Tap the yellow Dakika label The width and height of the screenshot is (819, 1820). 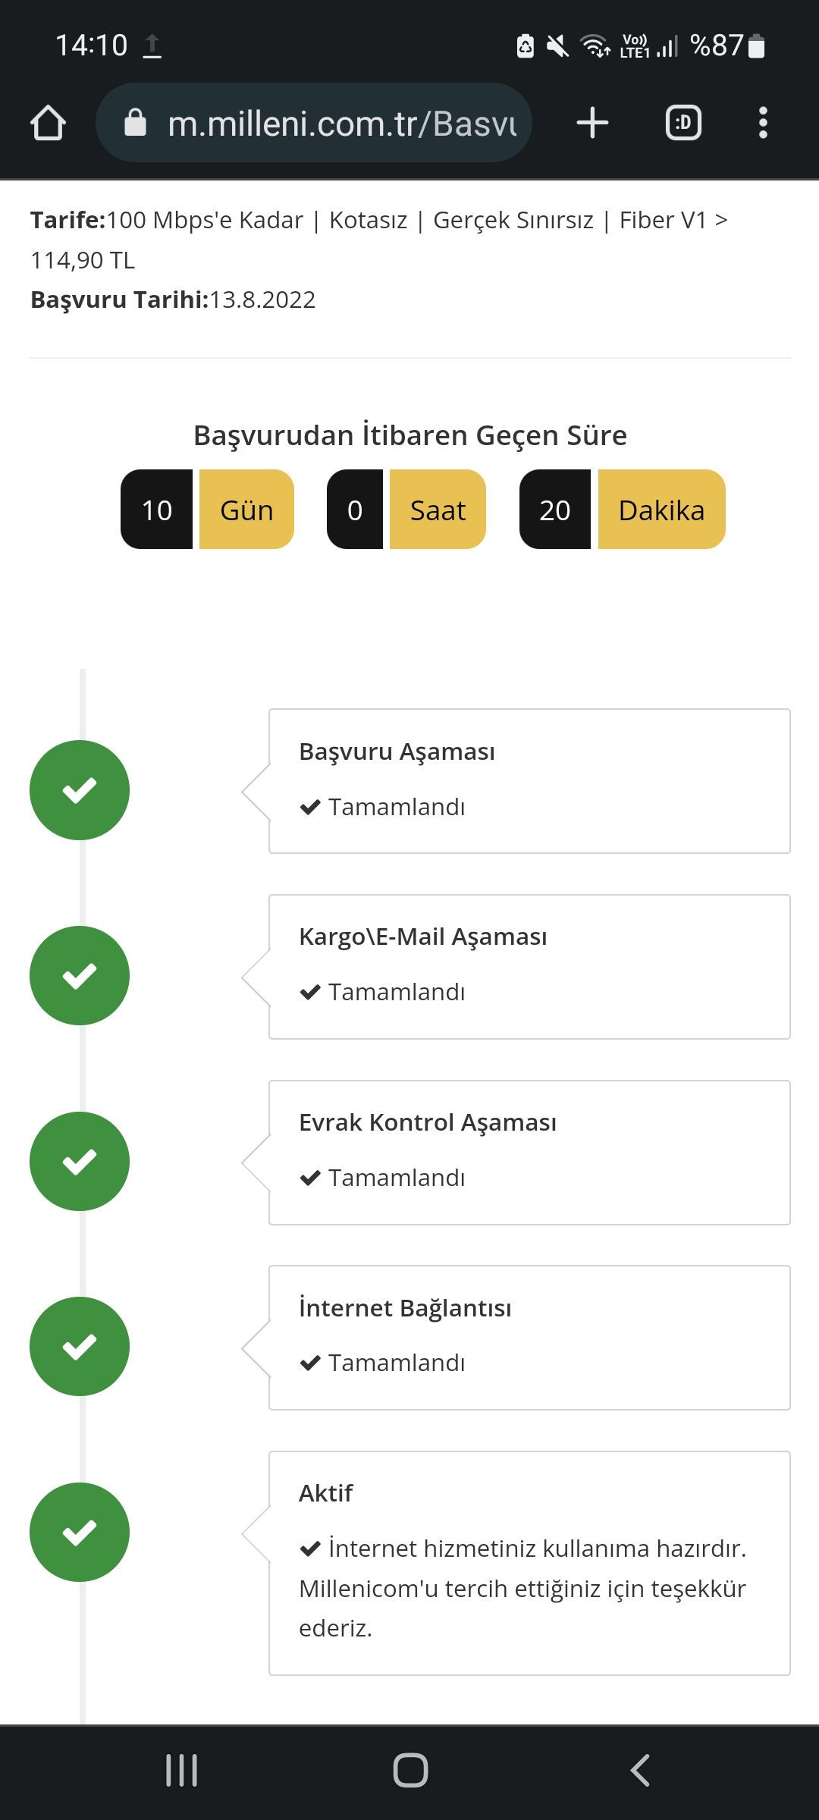click(x=661, y=510)
